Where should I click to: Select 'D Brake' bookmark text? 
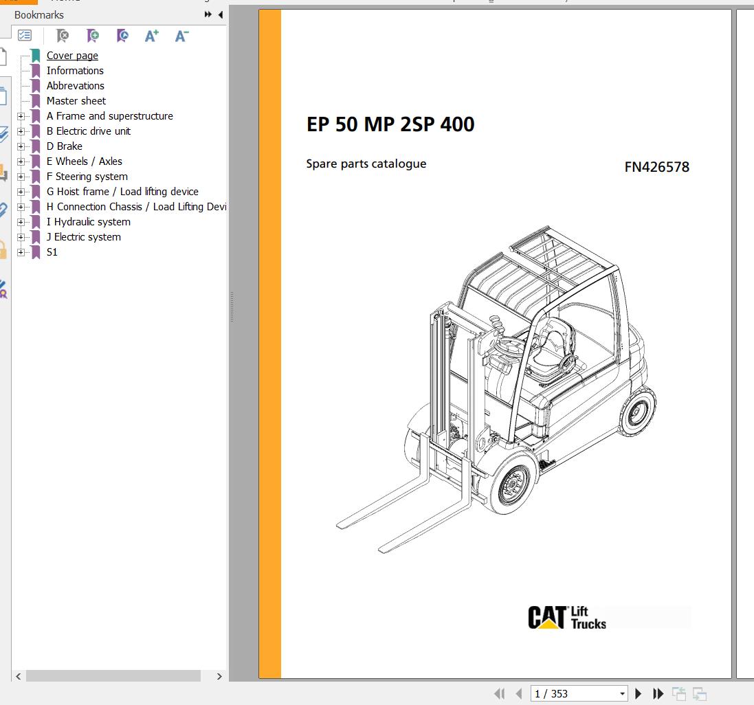point(65,146)
